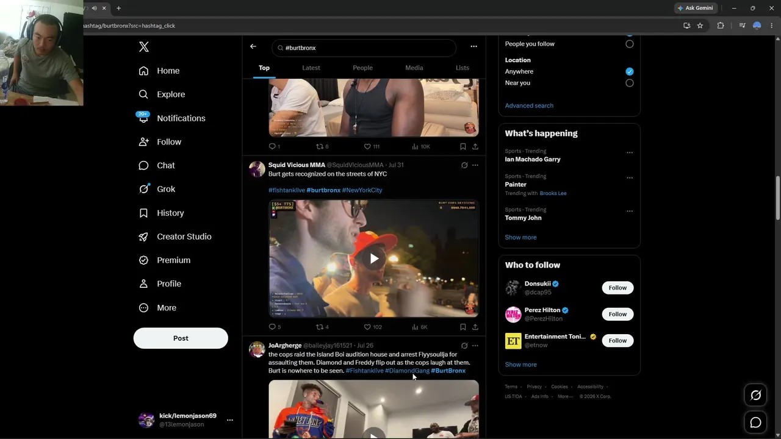Open search options three-dot menu

473,46
